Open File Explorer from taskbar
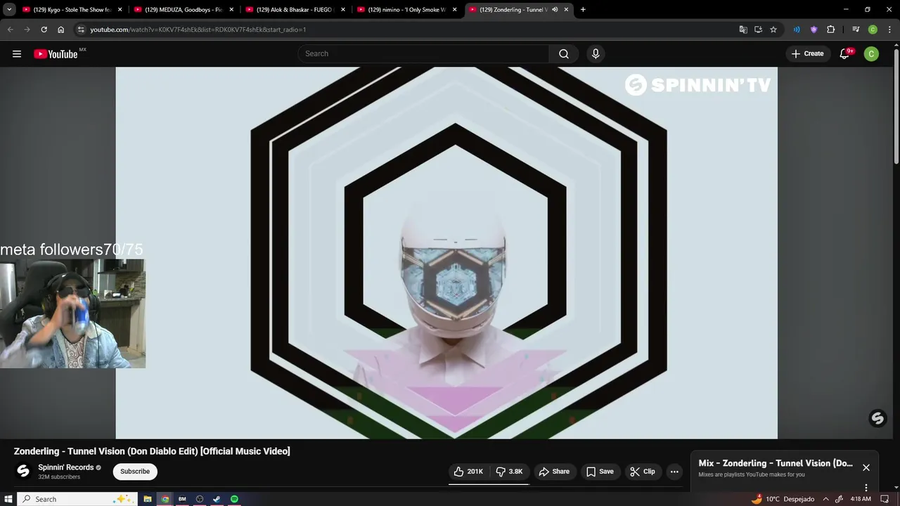The width and height of the screenshot is (900, 506). point(148,499)
